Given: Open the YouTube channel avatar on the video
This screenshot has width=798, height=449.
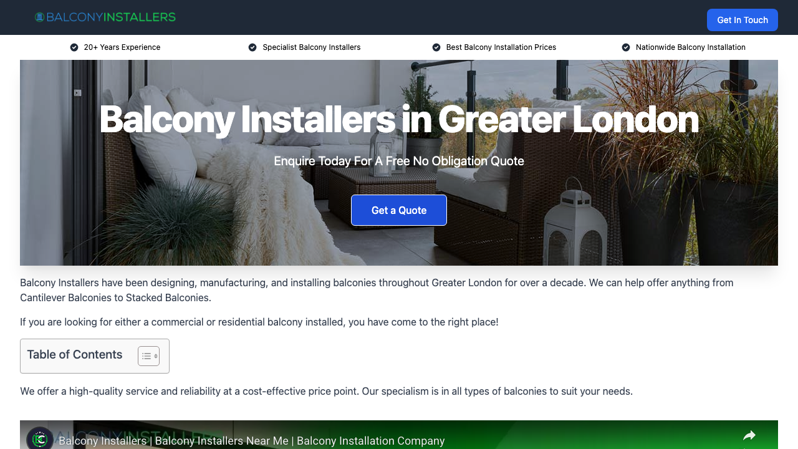Looking at the screenshot, I should [41, 439].
